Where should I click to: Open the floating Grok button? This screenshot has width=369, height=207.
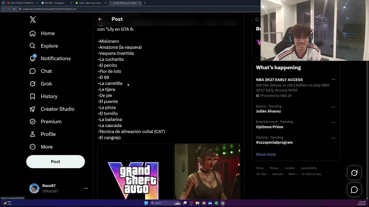(x=354, y=173)
